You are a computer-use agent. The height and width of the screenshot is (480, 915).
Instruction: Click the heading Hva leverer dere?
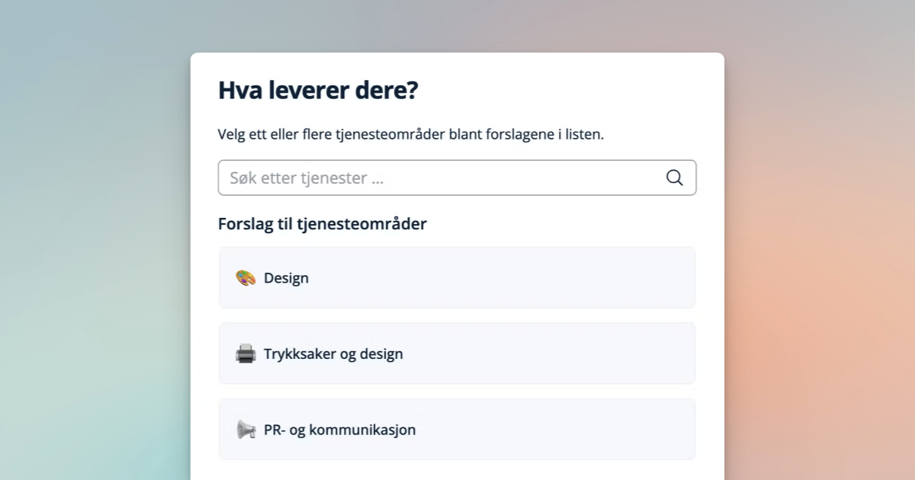(318, 90)
